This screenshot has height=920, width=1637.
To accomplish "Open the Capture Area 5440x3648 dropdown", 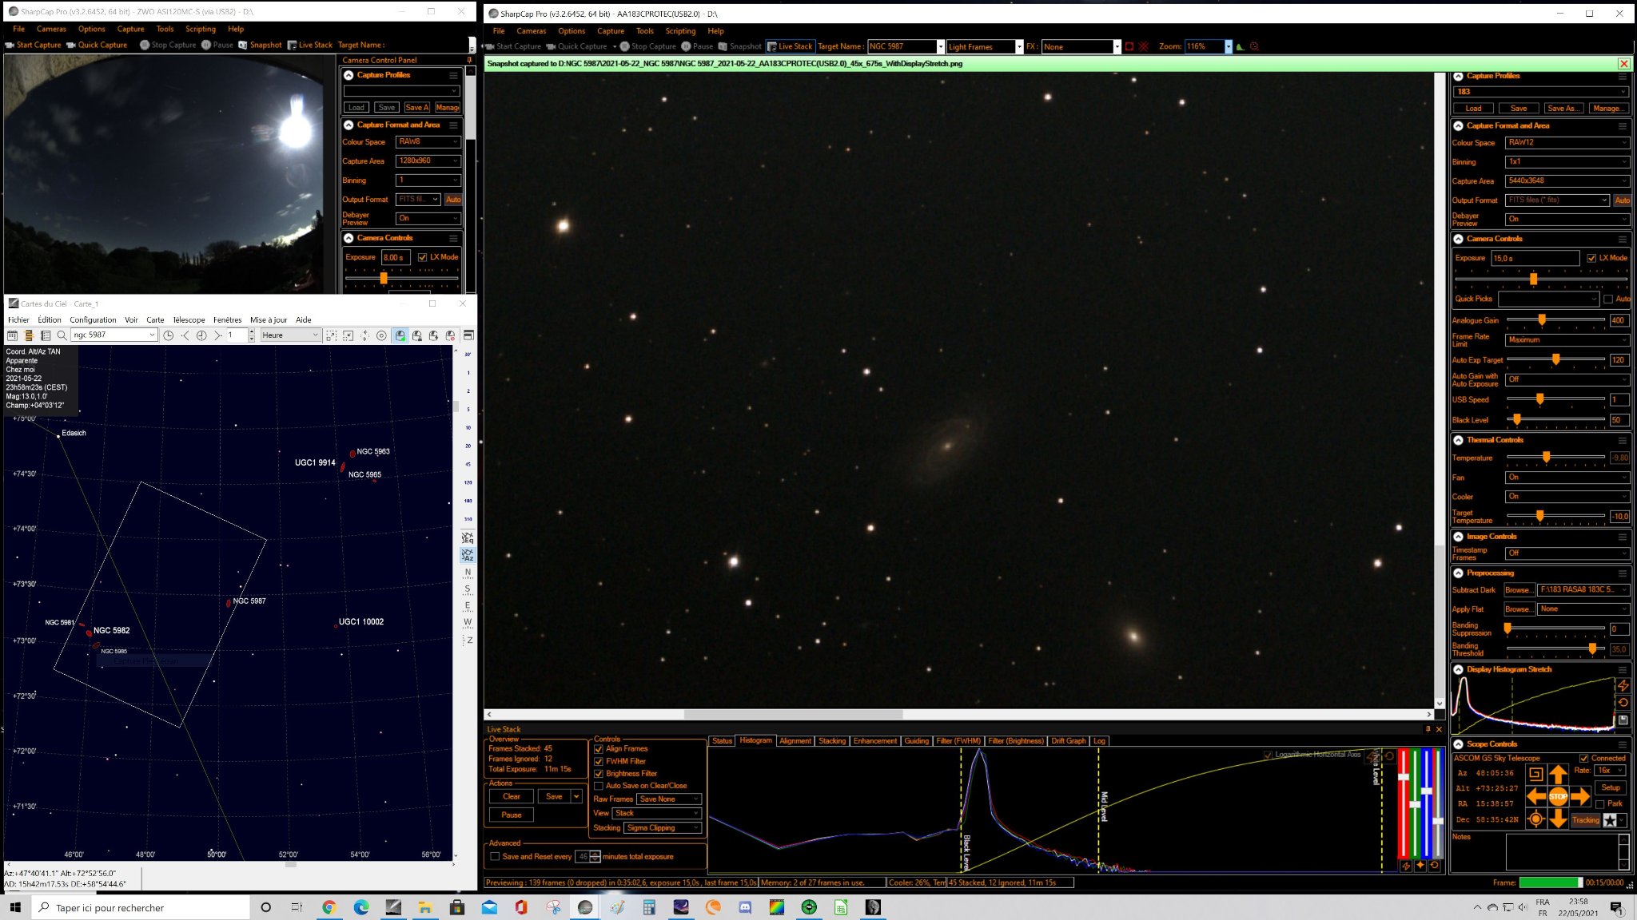I will tap(1567, 181).
